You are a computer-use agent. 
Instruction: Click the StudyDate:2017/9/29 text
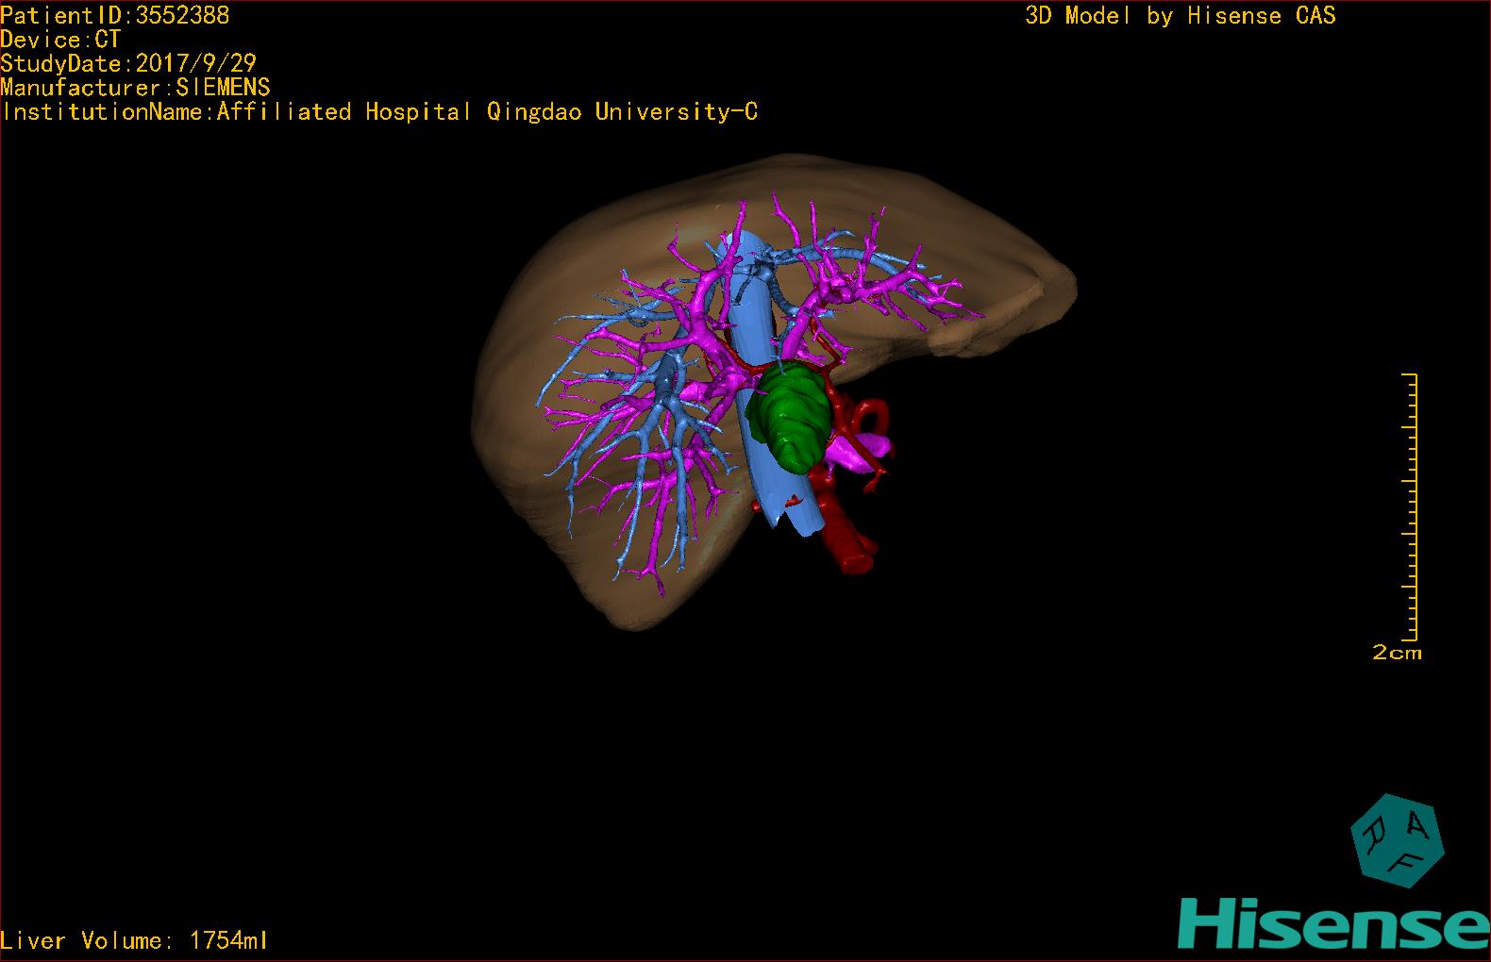click(128, 63)
